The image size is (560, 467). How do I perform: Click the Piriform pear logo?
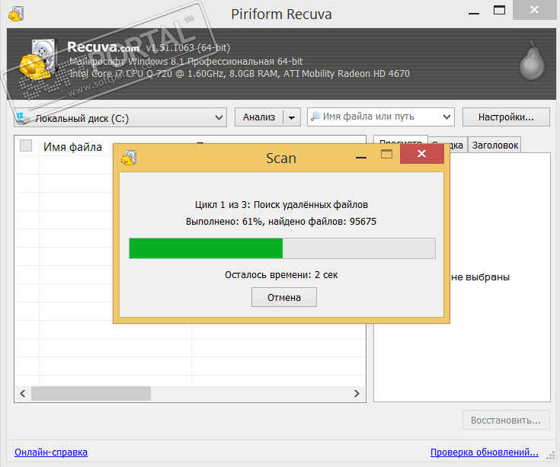click(x=532, y=62)
